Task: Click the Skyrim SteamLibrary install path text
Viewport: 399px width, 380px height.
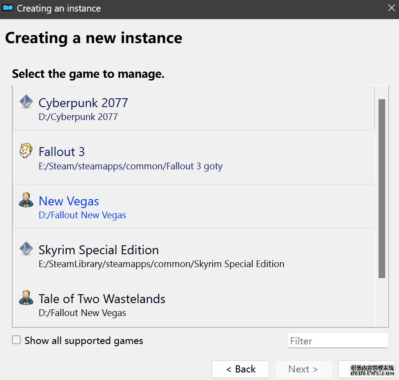Action: pyautogui.click(x=161, y=264)
